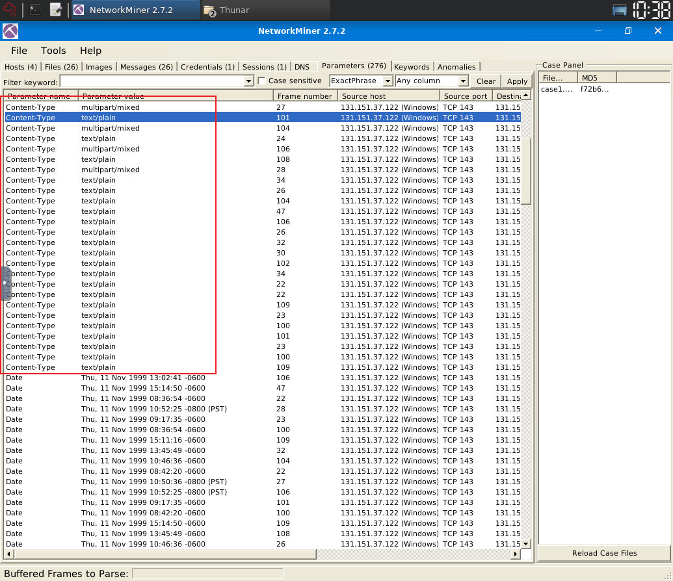Sort by the Source host column header
The image size is (673, 581).
[x=388, y=96]
